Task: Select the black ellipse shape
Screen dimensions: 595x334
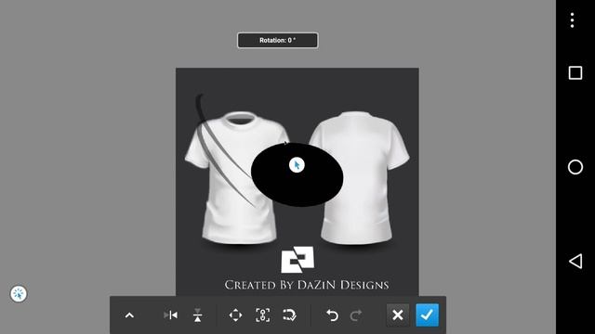Action: tap(297, 174)
